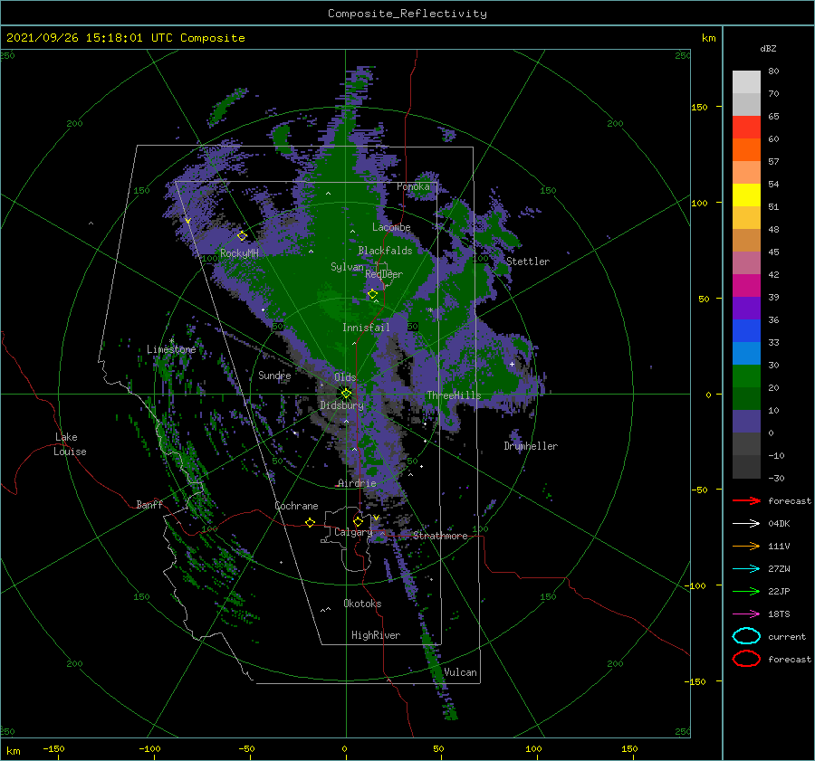This screenshot has height=761, width=815.
Task: Click the current legend text
Action: coord(787,637)
